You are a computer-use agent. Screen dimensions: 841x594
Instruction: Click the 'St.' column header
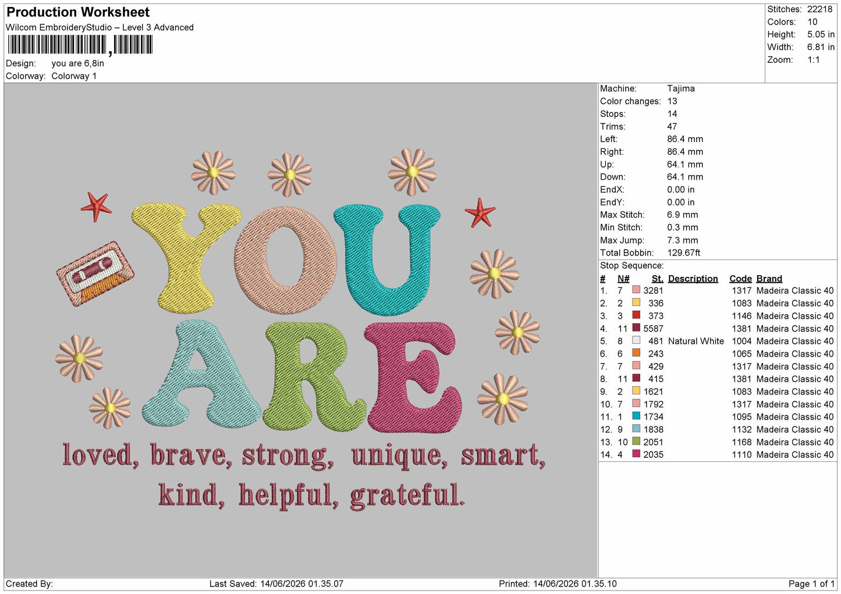point(658,279)
